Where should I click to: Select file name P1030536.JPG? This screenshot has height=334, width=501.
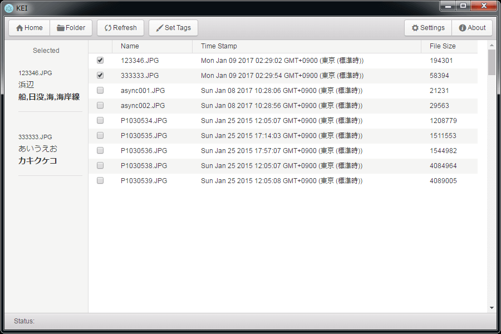[144, 150]
